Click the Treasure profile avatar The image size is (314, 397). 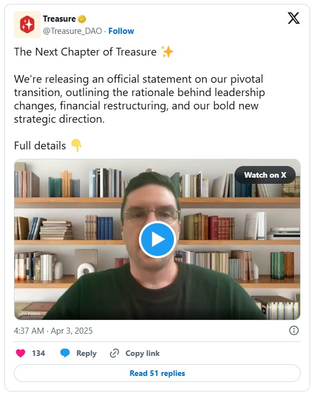[x=27, y=24]
